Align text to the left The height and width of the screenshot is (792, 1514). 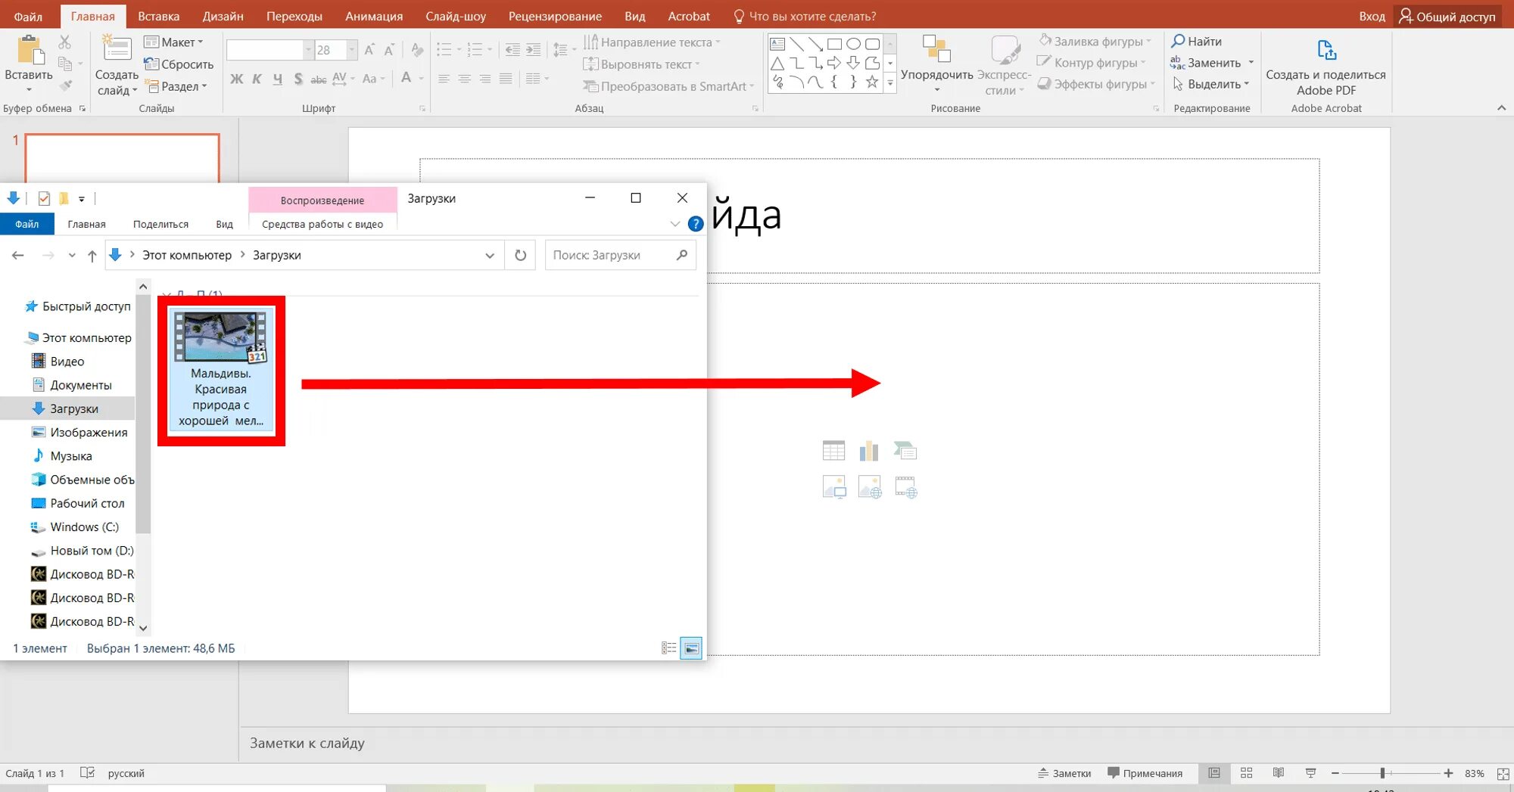click(x=444, y=79)
